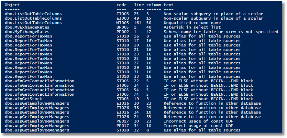This screenshot has width=287, height=138.
Task: Select the column header named column
Action: (x=154, y=5)
